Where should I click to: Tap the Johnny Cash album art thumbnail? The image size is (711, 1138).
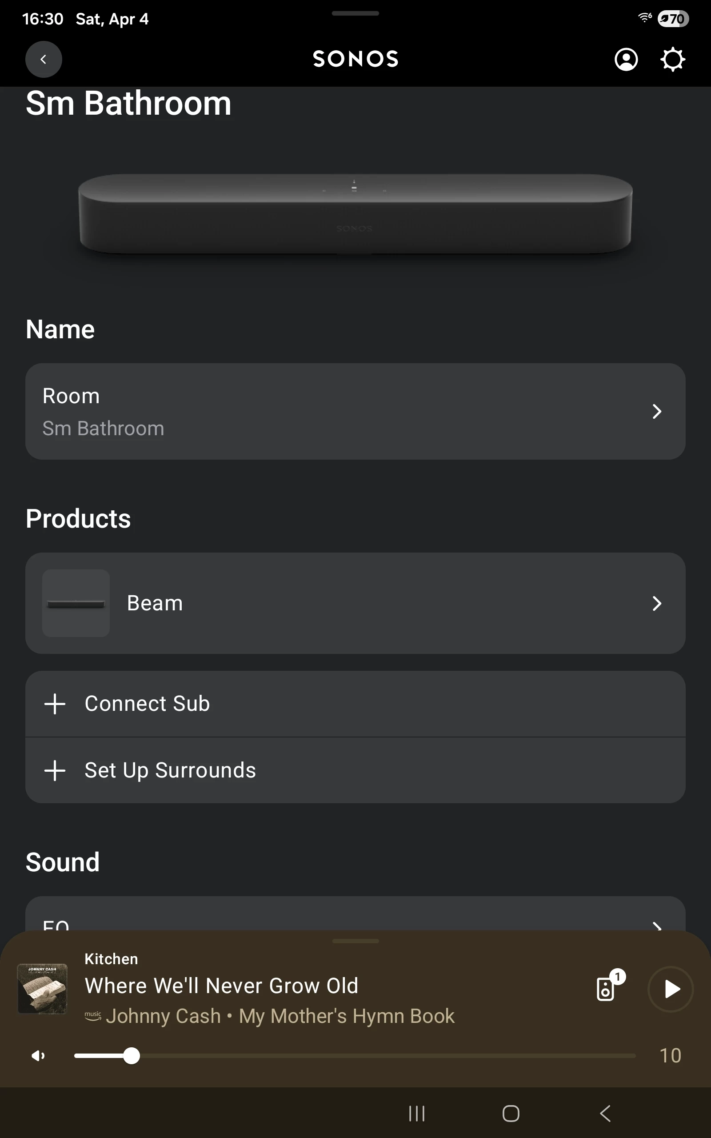[42, 989]
